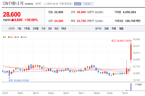Click the 상한가 28,600 text
Screen dimensions: 145x96
[x=95, y=12]
